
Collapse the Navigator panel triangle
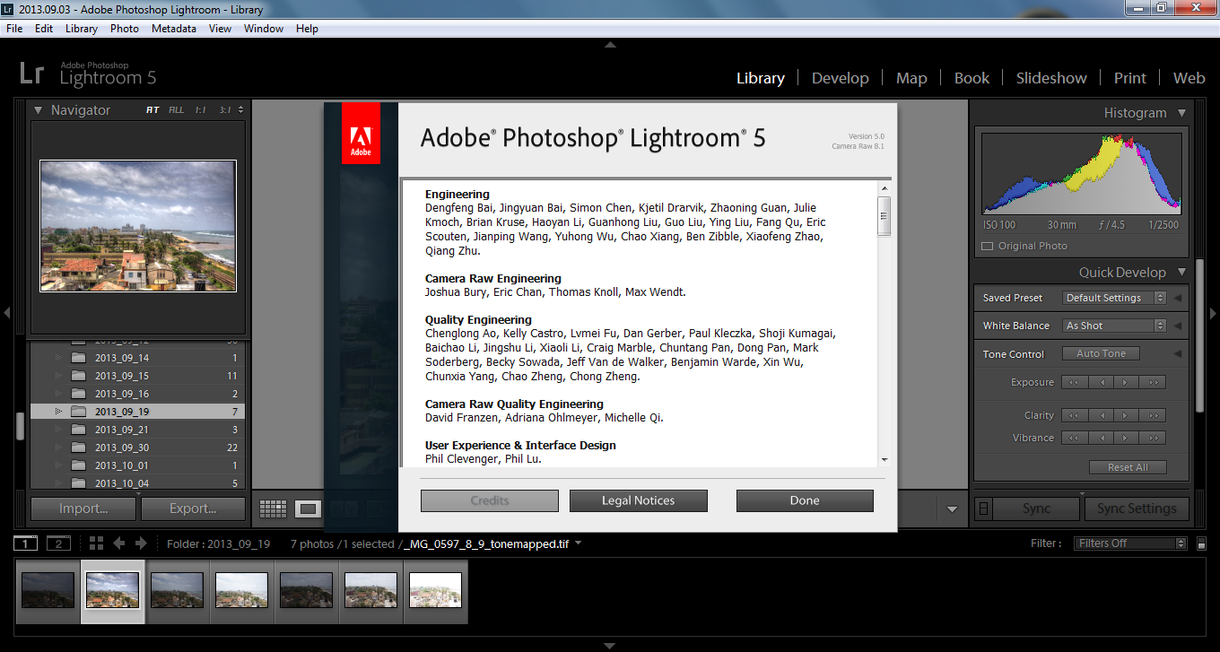coord(39,110)
